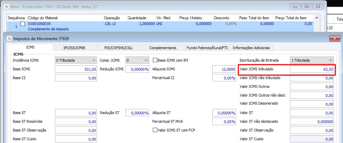
Task: Click the Valor ST Observação field
Action: pyautogui.click(x=312, y=130)
